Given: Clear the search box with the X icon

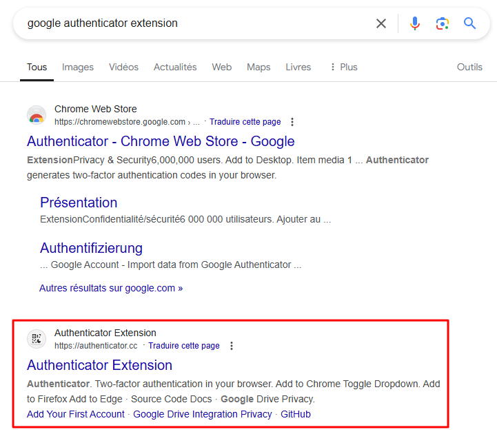Looking at the screenshot, I should pyautogui.click(x=381, y=23).
